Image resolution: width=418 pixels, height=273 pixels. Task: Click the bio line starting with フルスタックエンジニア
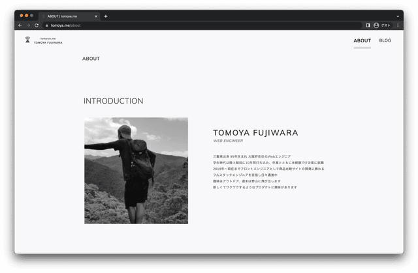click(245, 175)
